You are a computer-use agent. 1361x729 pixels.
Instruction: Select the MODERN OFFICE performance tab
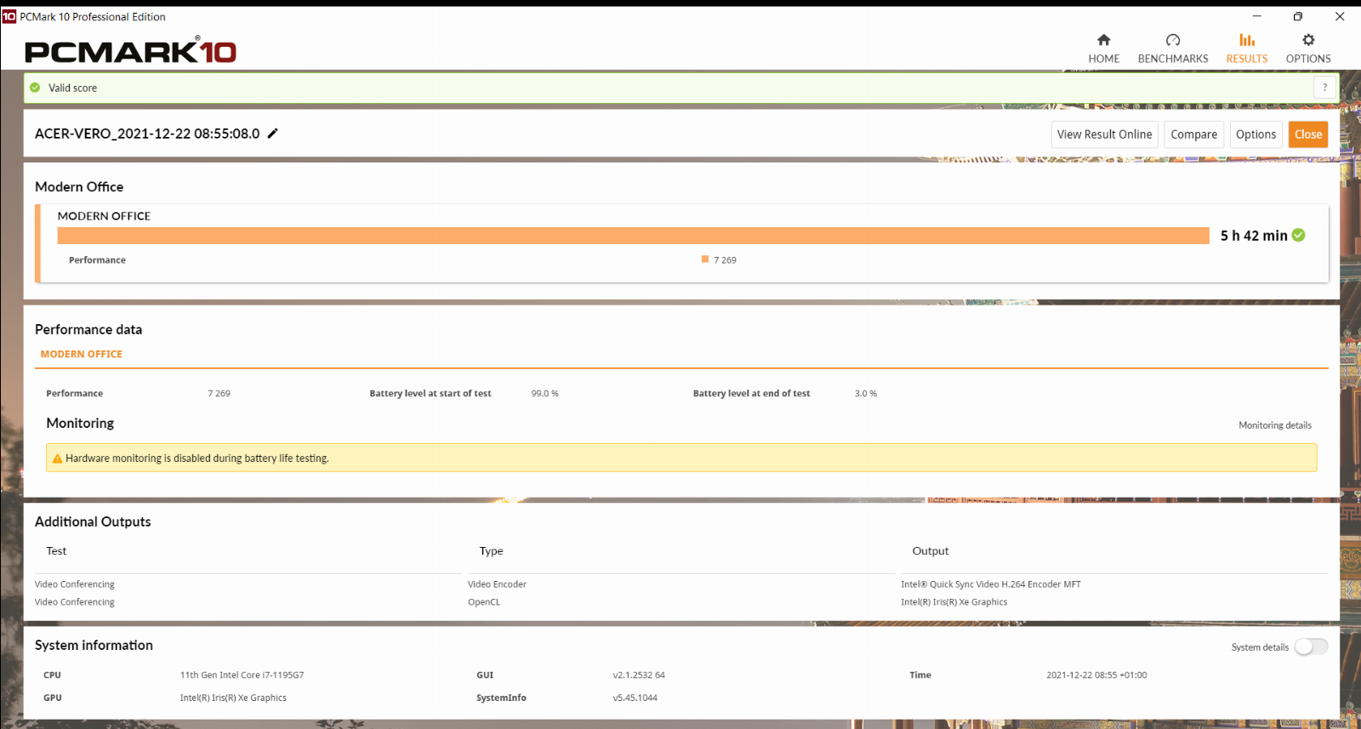82,354
